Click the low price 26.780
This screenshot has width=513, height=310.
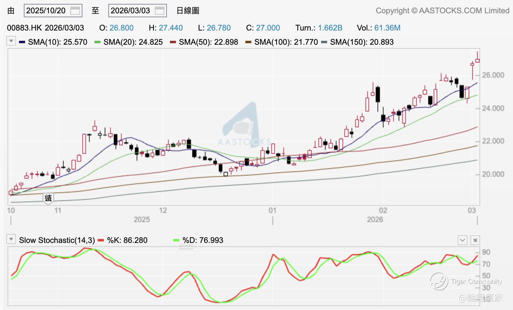tap(219, 28)
